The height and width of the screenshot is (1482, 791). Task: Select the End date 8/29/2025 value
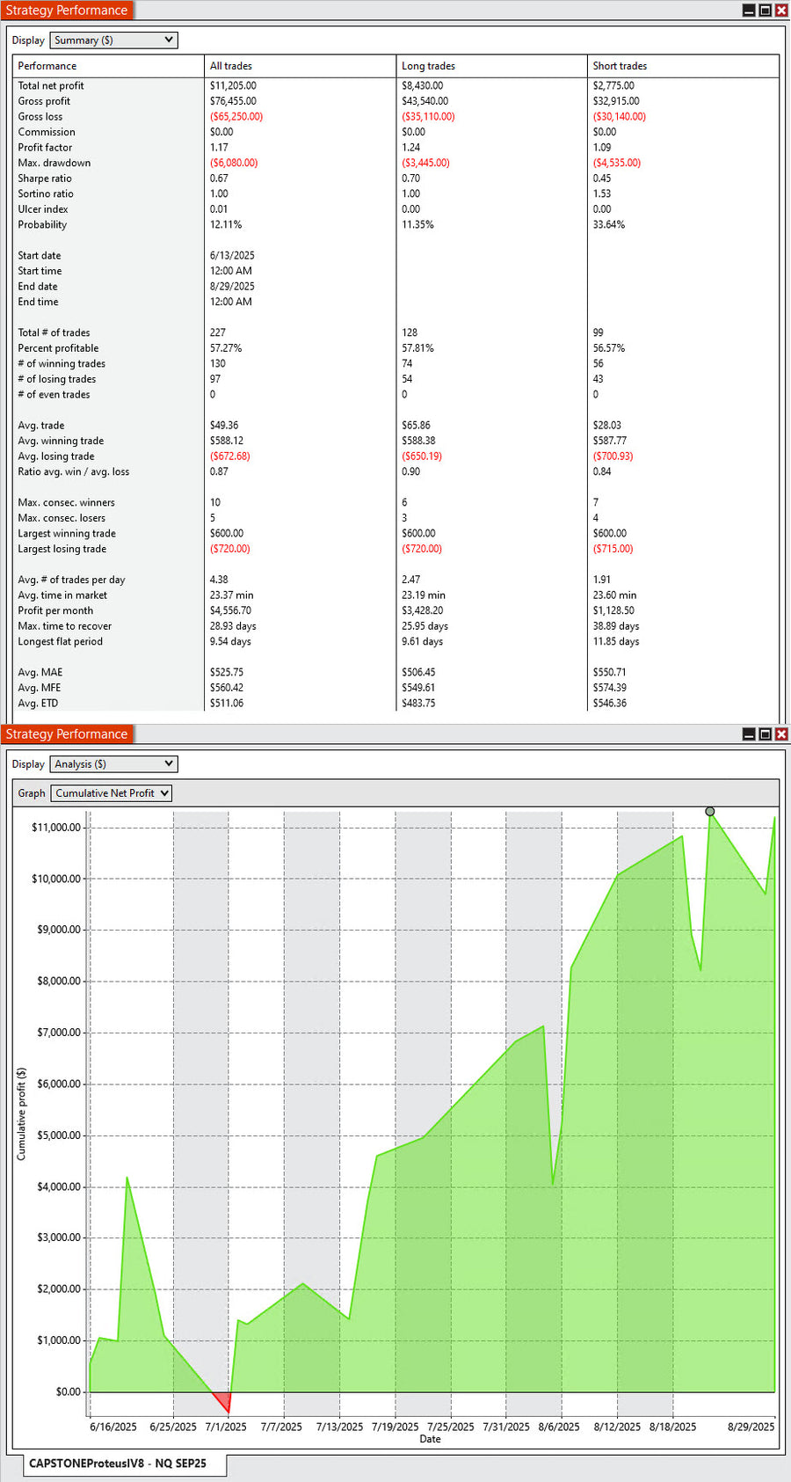point(232,287)
